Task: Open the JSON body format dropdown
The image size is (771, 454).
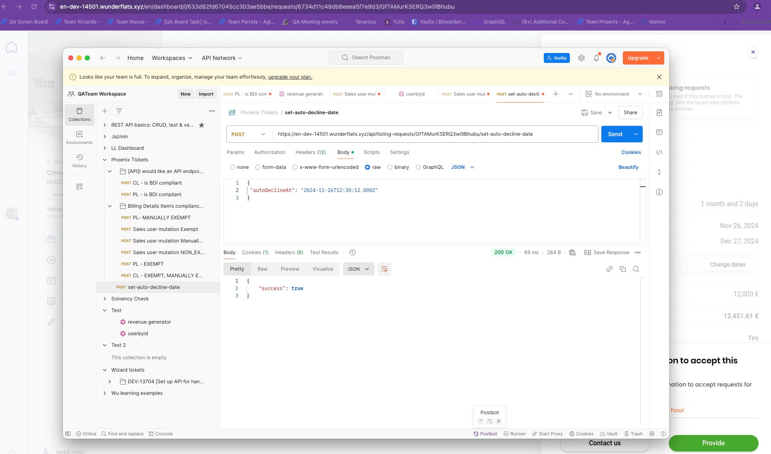Action: click(463, 167)
